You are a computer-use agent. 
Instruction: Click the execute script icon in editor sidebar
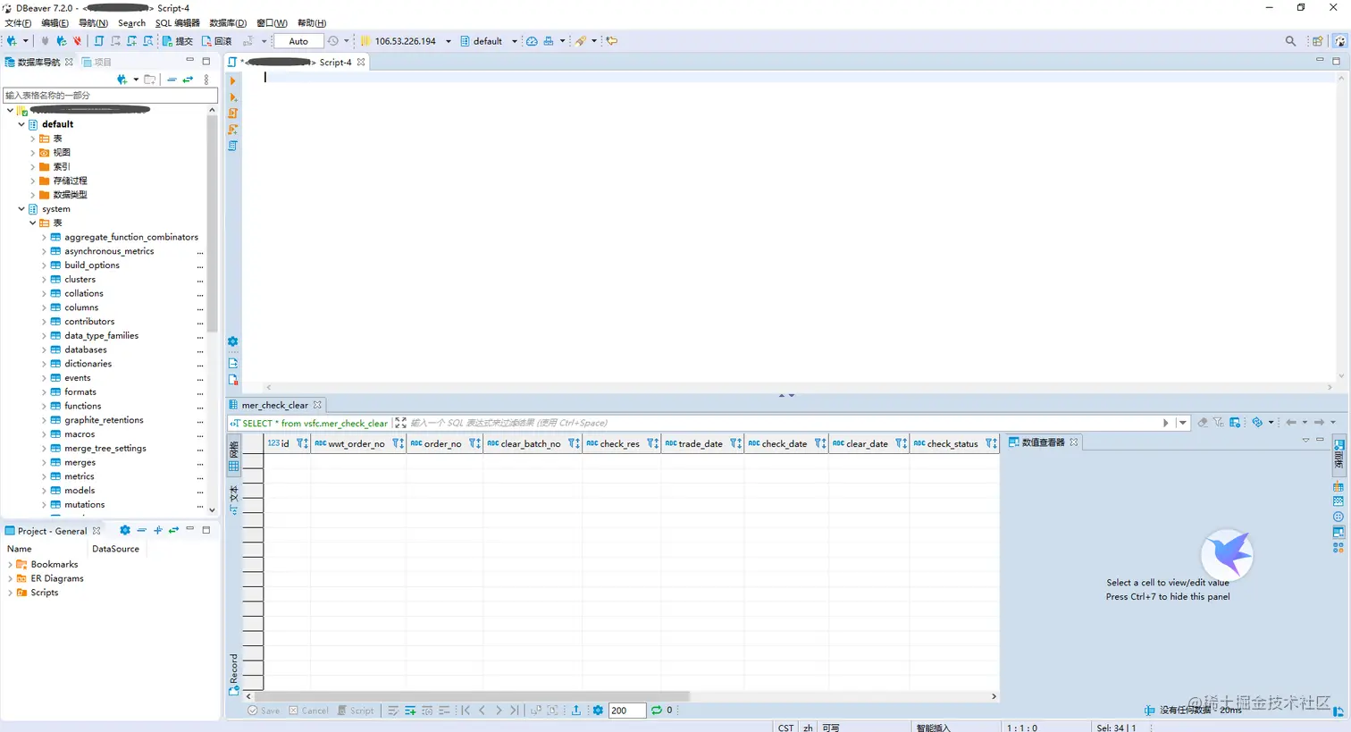[x=233, y=114]
